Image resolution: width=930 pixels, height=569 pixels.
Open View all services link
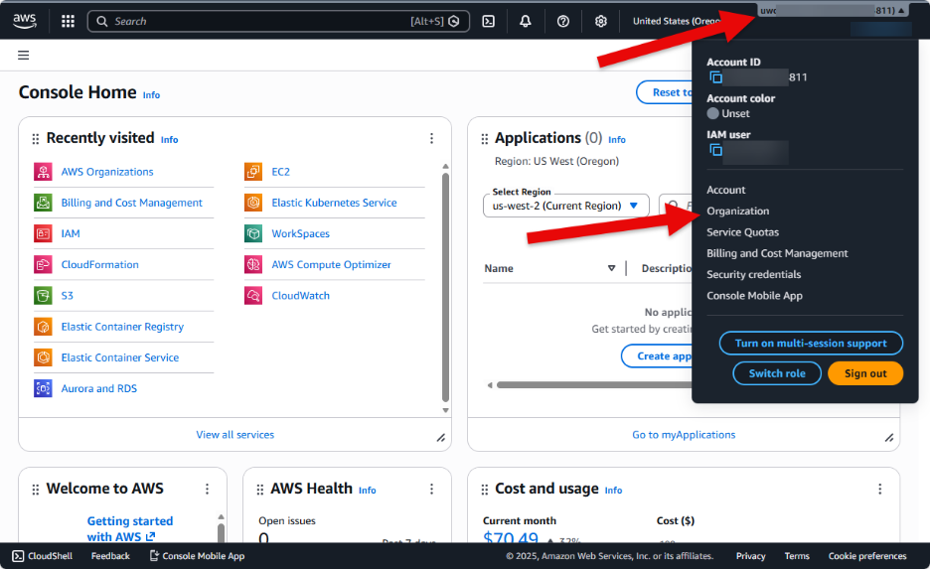[x=234, y=435]
